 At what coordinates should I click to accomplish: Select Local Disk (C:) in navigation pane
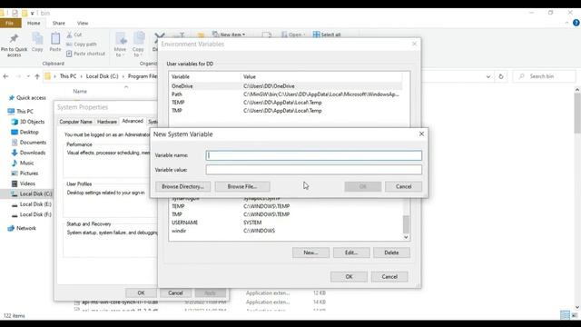(x=32, y=193)
